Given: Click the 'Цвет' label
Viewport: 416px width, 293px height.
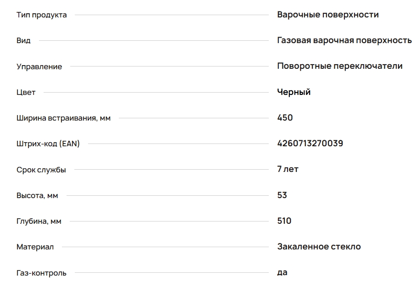Looking at the screenshot, I should pyautogui.click(x=26, y=93).
